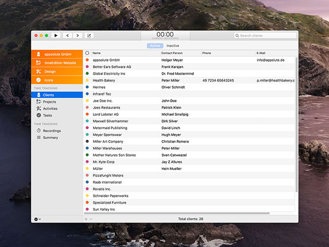This screenshot has width=329, height=247.
Task: Select the Metermaid Publishing client name
Action: 110,128
